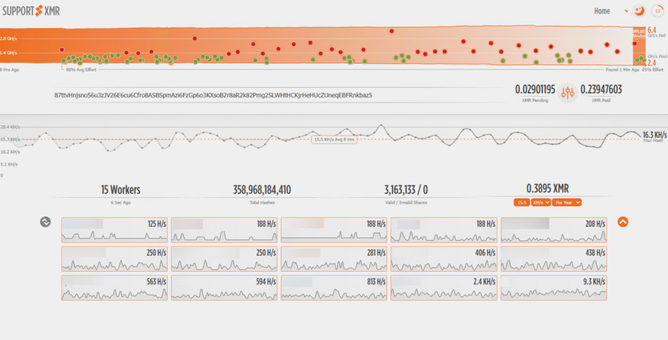The width and height of the screenshot is (668, 340).
Task: Select the worker card showing 9.3 KH/s
Action: (553, 287)
